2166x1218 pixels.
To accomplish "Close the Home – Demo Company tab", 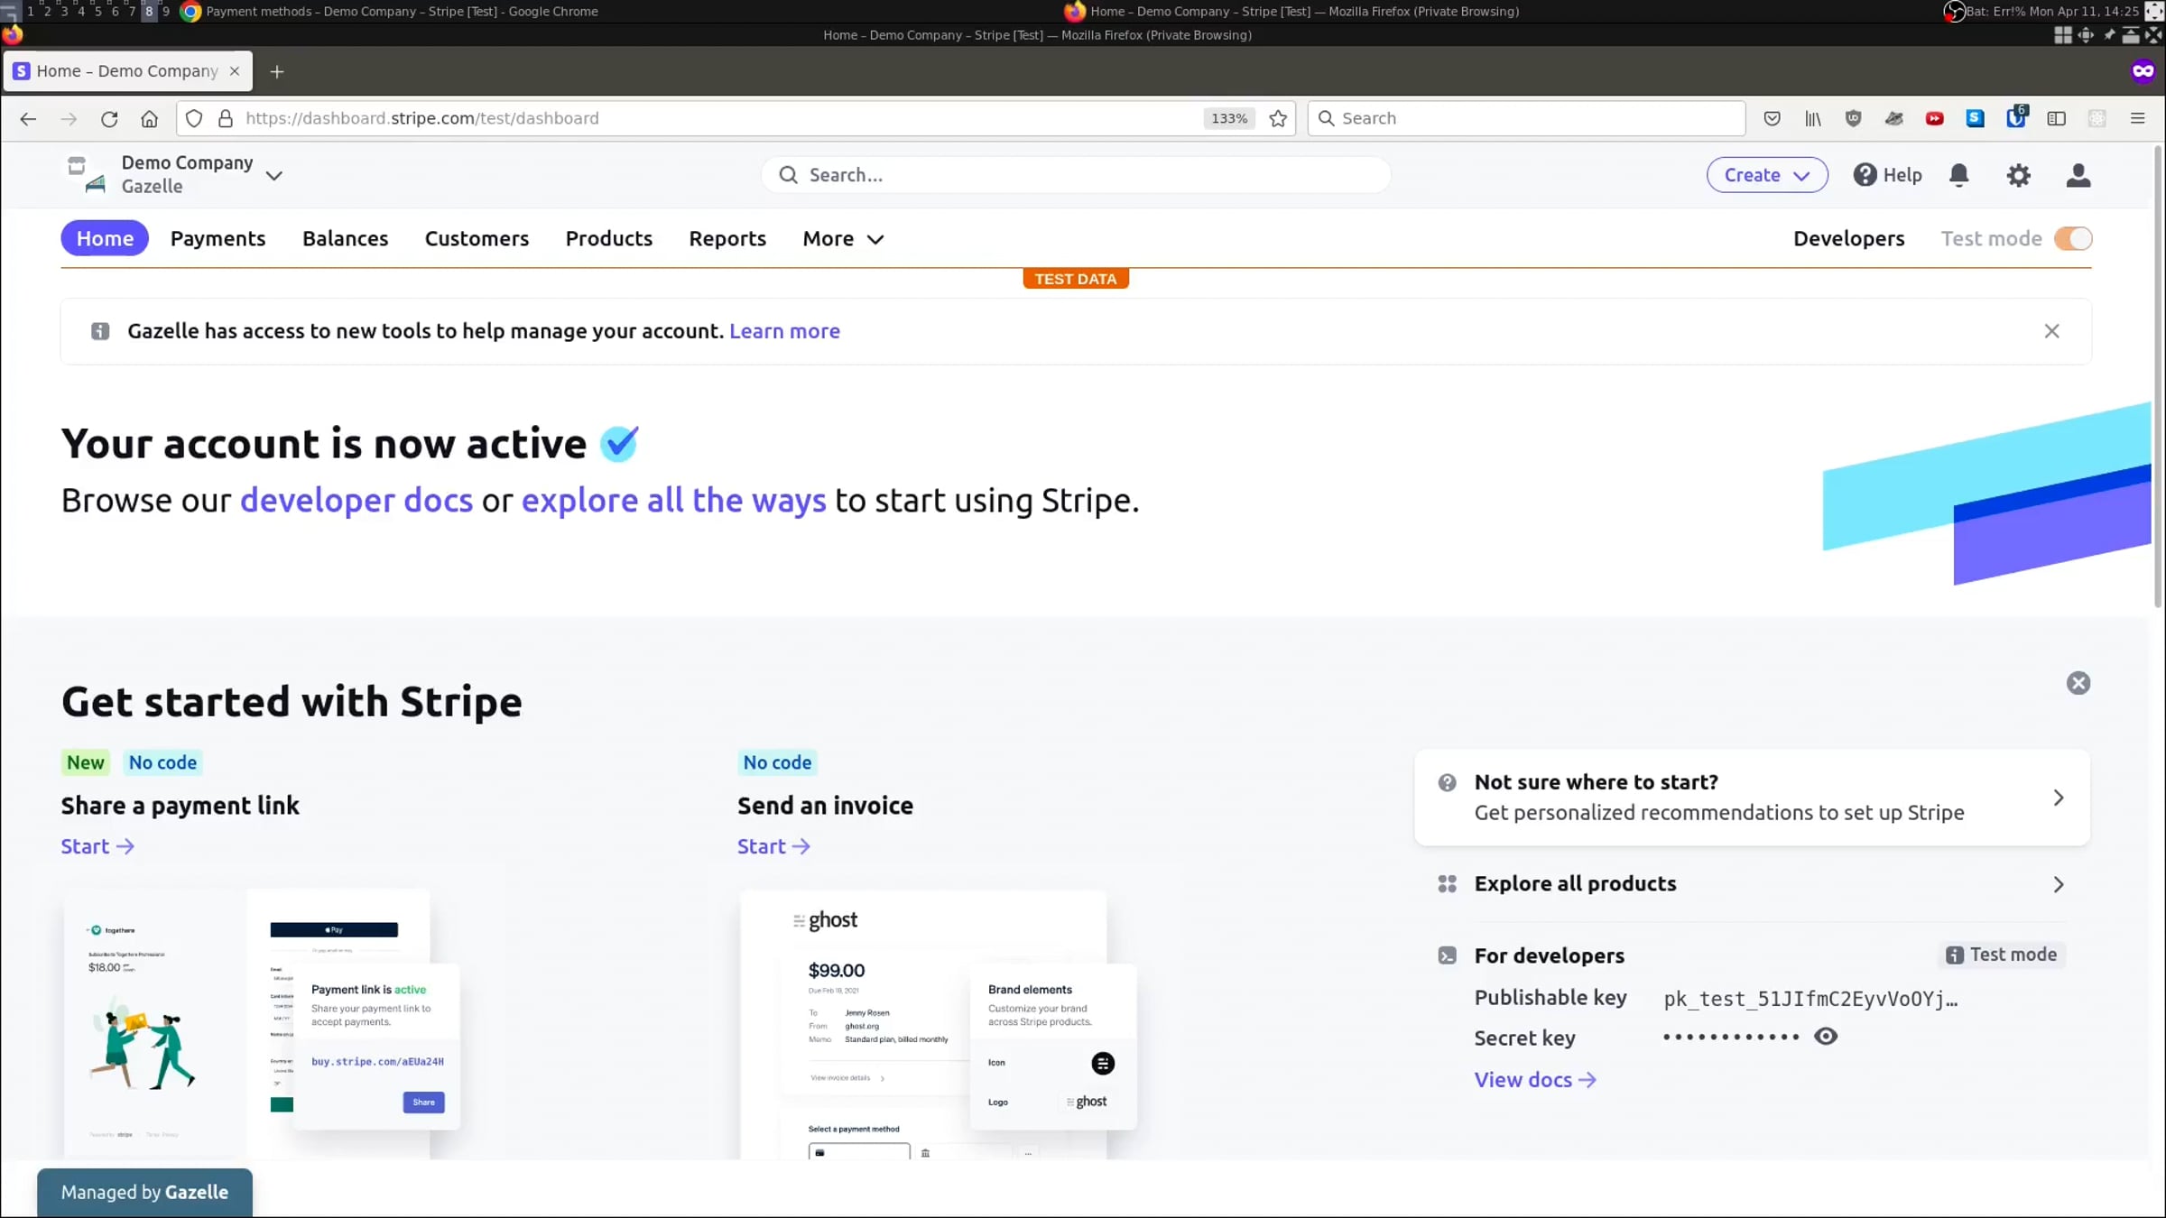I will 235,71.
